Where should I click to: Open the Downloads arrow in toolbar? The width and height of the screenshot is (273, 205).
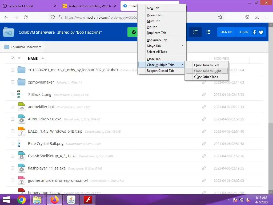pyautogui.click(x=257, y=17)
